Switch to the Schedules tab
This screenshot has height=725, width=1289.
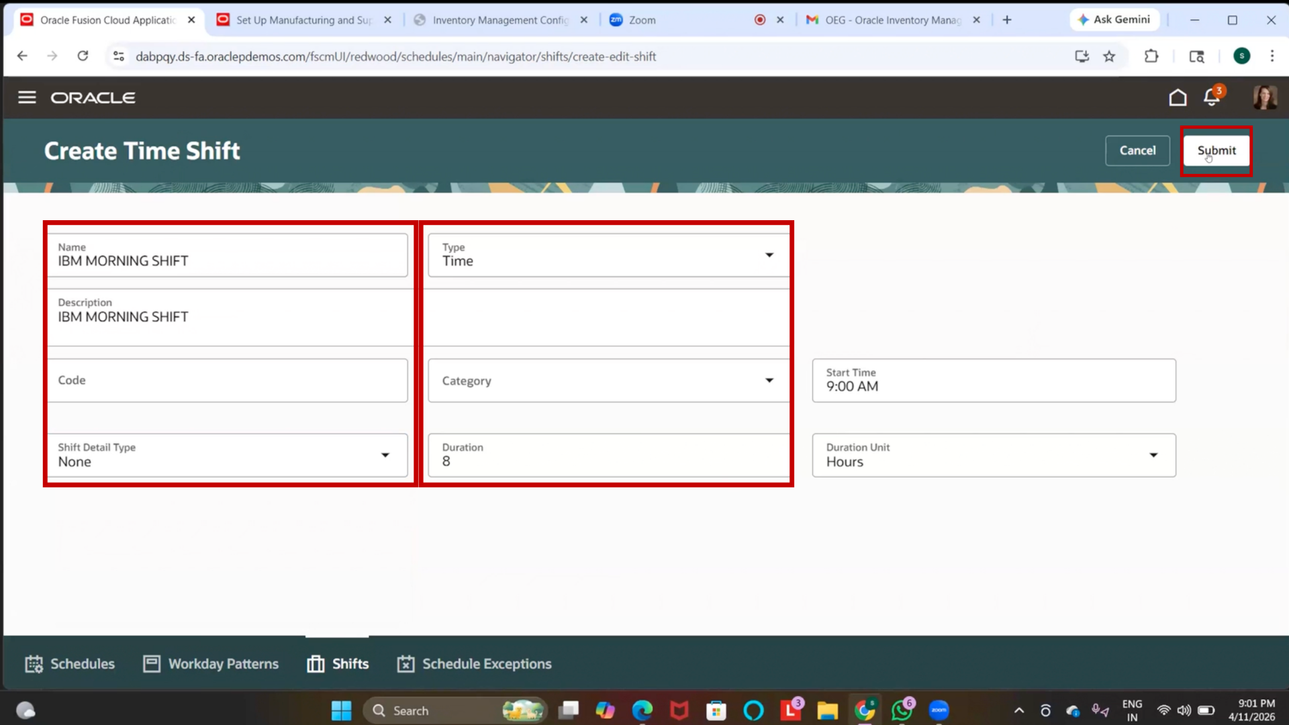[70, 664]
